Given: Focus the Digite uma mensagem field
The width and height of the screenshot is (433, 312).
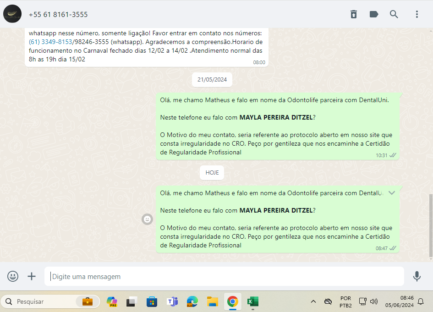Looking at the screenshot, I should [x=224, y=276].
